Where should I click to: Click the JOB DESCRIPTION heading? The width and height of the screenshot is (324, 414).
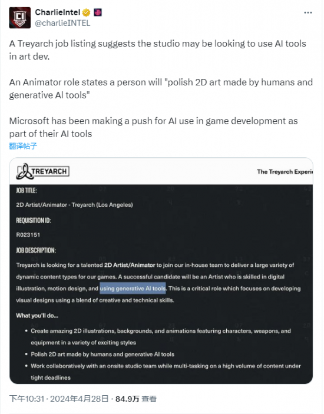point(36,250)
